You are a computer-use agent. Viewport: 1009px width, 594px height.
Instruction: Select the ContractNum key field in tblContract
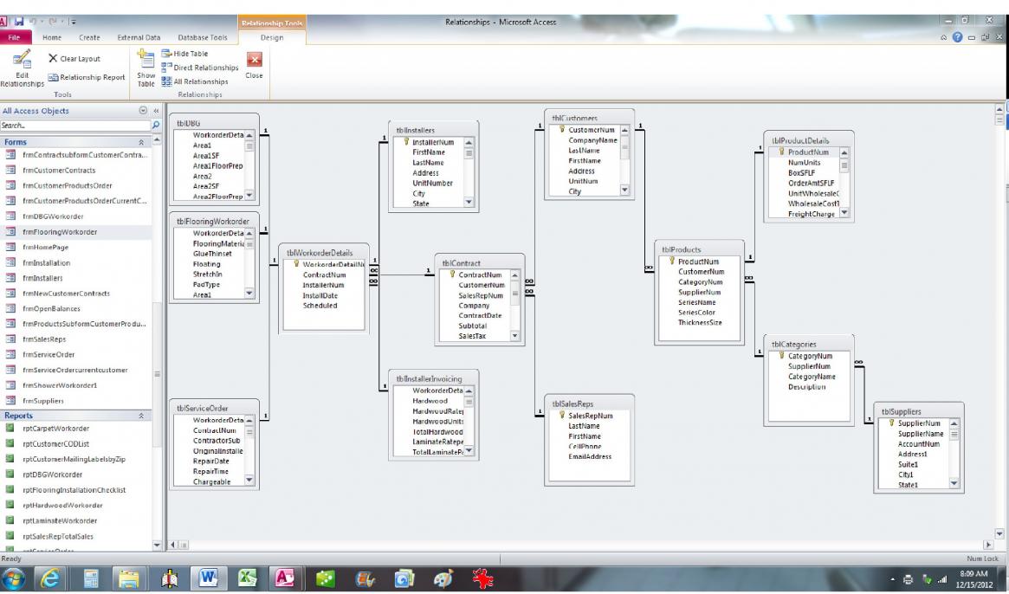pos(480,274)
